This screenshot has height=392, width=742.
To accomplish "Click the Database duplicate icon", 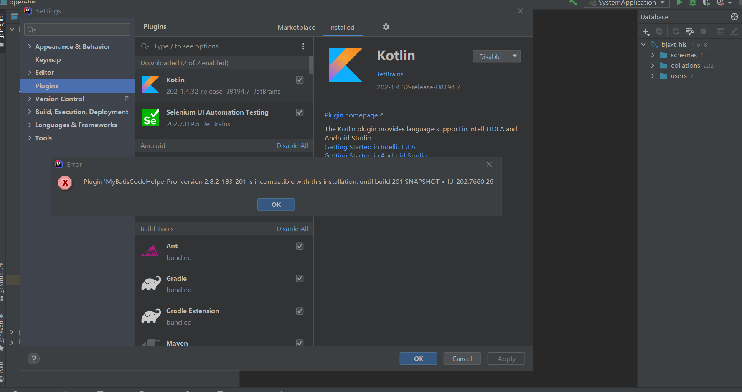I will coord(659,31).
